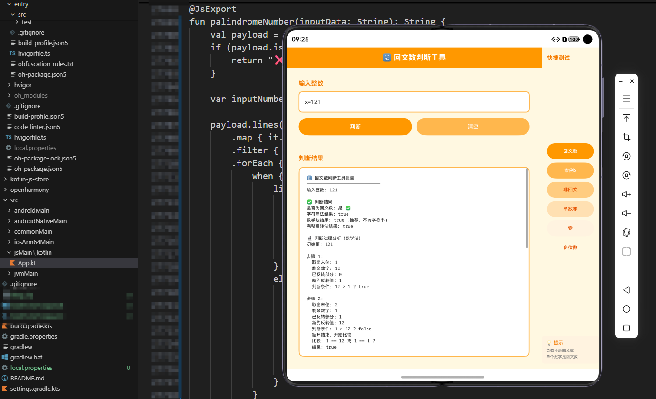Click the emulator Home circle button
Image resolution: width=656 pixels, height=399 pixels.
click(626, 309)
